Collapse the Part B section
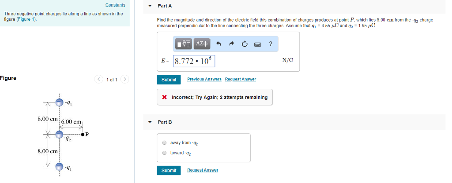Screen dimensions: 452x183 150,122
